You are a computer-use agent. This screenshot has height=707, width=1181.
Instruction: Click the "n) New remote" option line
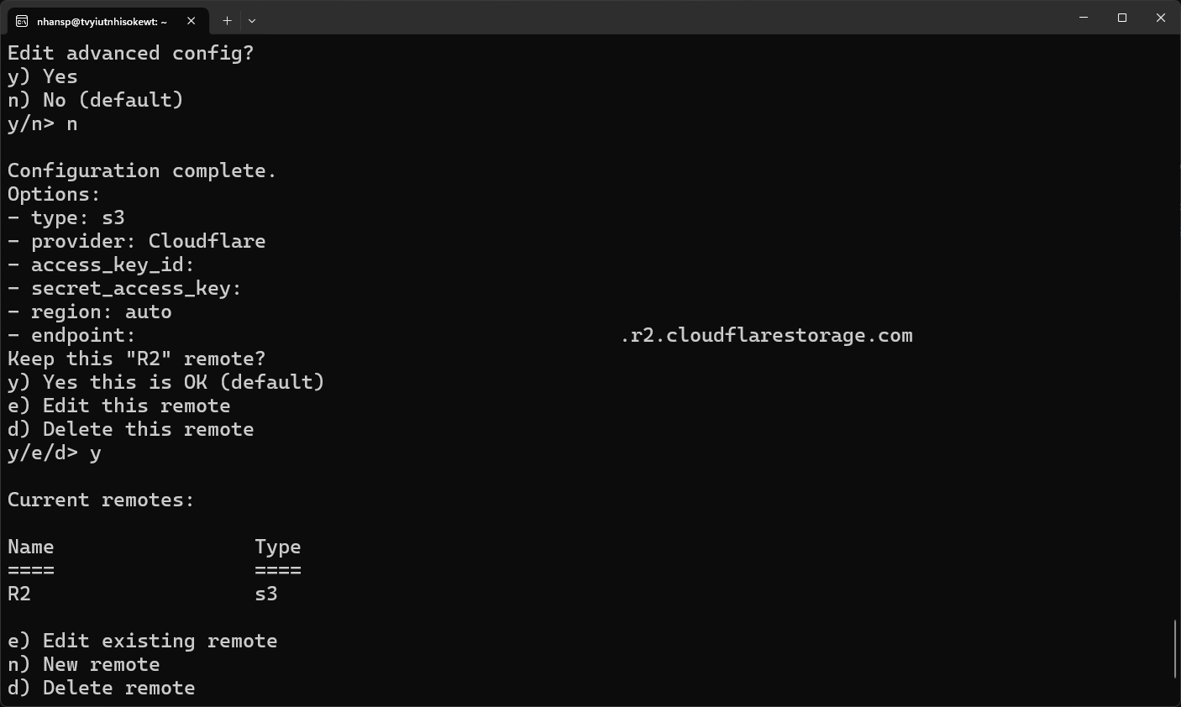pos(83,664)
